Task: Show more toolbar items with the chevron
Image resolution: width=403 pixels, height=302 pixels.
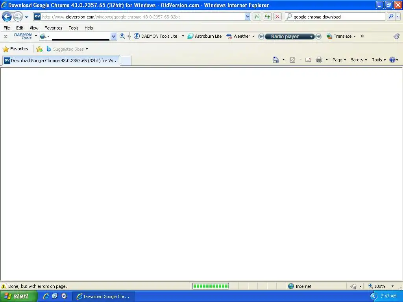Action: pyautogui.click(x=362, y=36)
